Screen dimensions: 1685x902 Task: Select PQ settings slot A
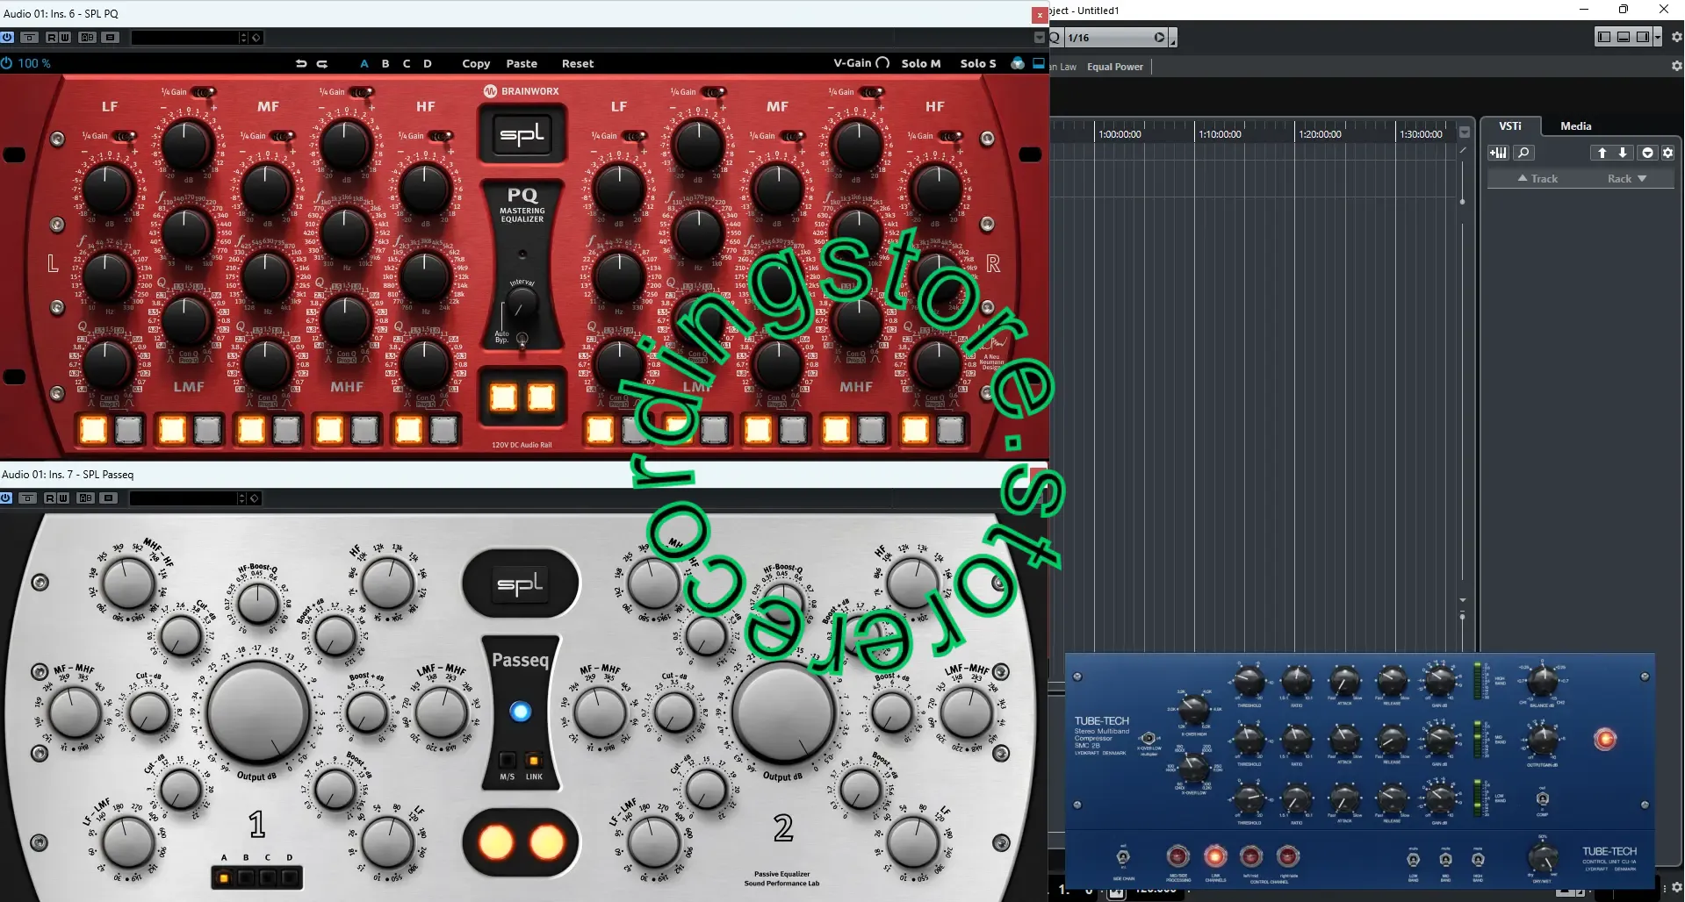(x=364, y=63)
